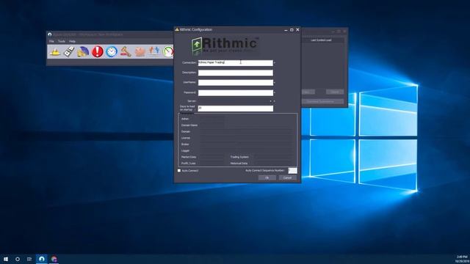Click the Auto Connect Sequence Number box
The height and width of the screenshot is (264, 470).
292,171
